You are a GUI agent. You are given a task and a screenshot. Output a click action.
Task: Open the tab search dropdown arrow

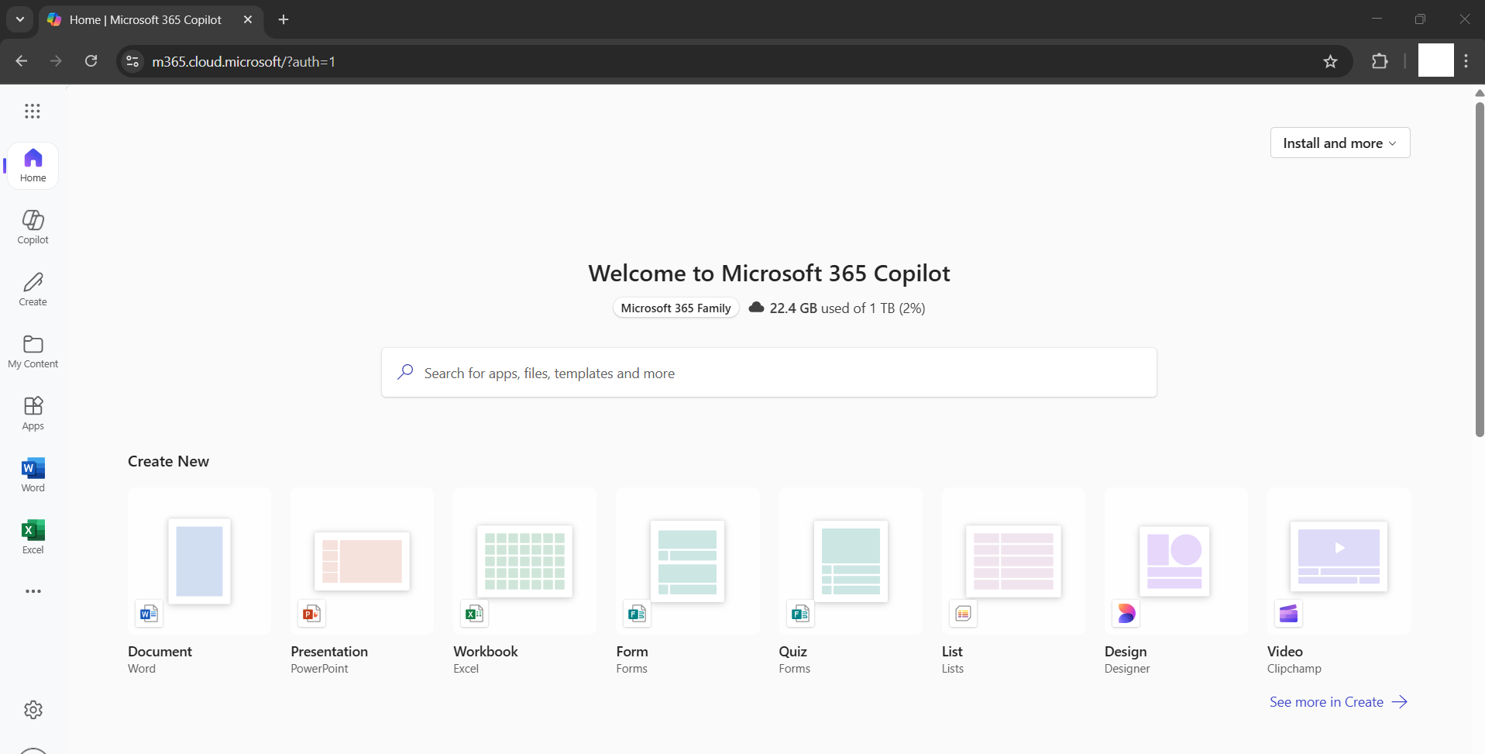tap(20, 19)
